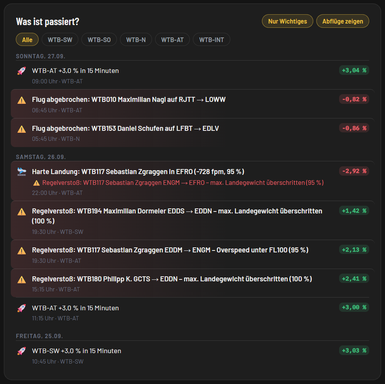Screen dimensions: 385x384
Task: Select the Alle filter tab
Action: coord(27,39)
